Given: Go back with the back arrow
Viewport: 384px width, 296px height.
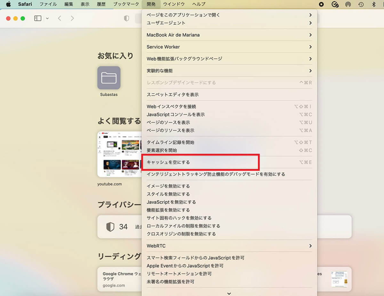Looking at the screenshot, I should (x=60, y=18).
